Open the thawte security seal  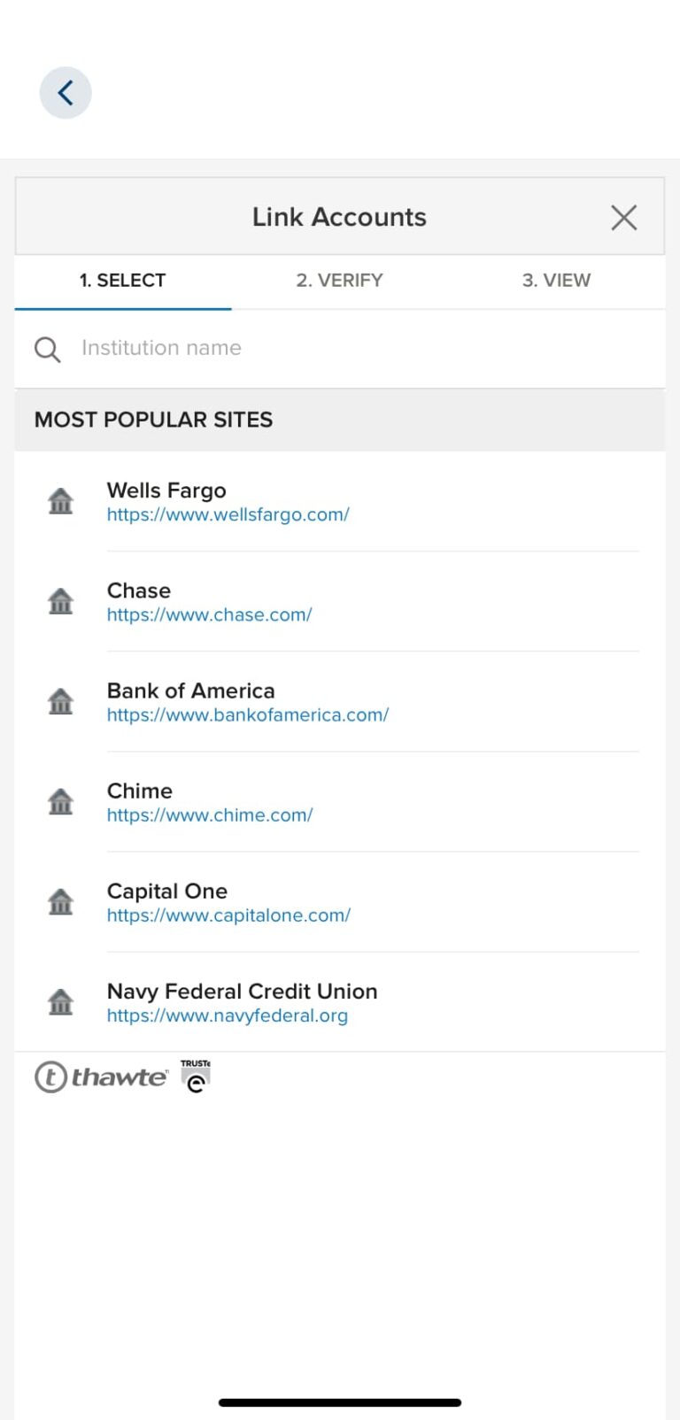pyautogui.click(x=101, y=1077)
